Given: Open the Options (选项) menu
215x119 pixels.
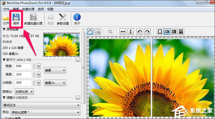Looking at the screenshot, I should pos(41,9).
